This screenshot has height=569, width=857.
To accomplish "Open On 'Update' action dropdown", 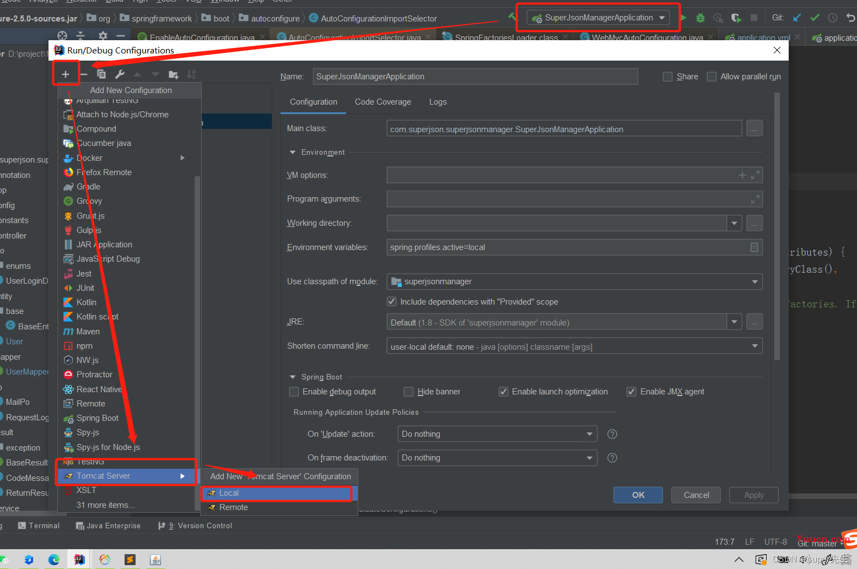I will click(590, 434).
